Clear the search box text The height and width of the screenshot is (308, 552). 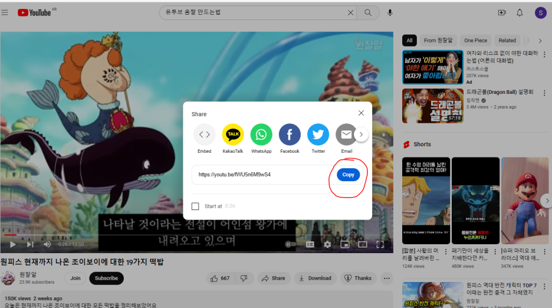pos(350,13)
